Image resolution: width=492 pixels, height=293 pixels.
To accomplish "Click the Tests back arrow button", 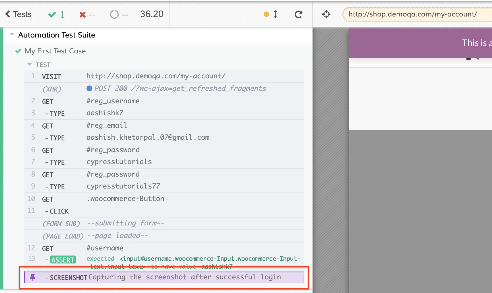I will click(x=18, y=14).
